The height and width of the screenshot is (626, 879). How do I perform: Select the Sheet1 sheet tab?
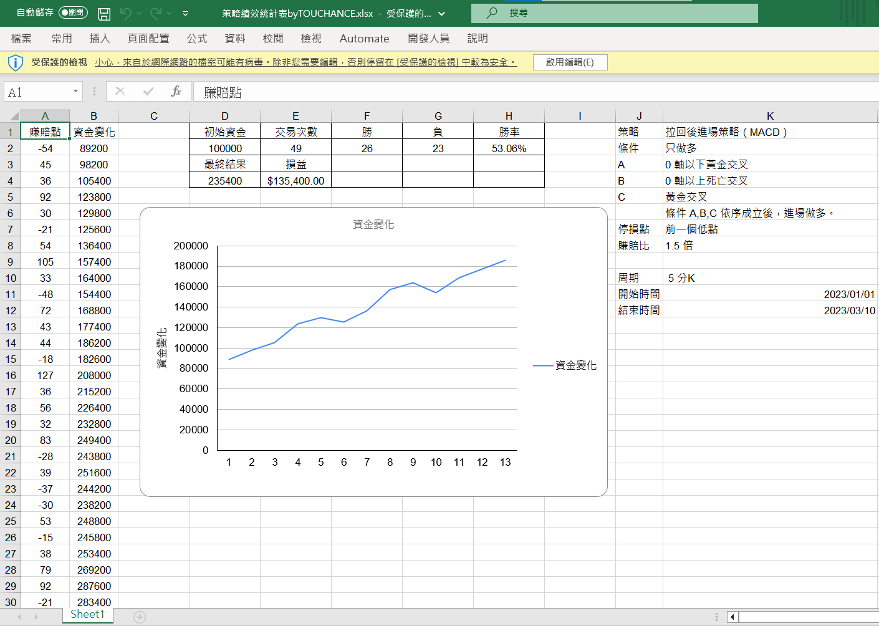tap(87, 615)
